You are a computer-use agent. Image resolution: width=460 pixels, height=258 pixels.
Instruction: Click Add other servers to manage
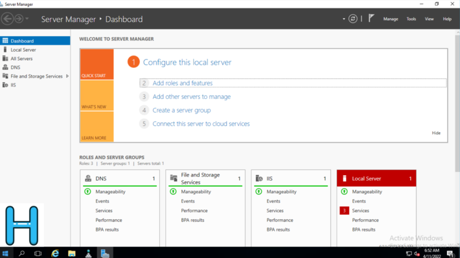(x=192, y=96)
